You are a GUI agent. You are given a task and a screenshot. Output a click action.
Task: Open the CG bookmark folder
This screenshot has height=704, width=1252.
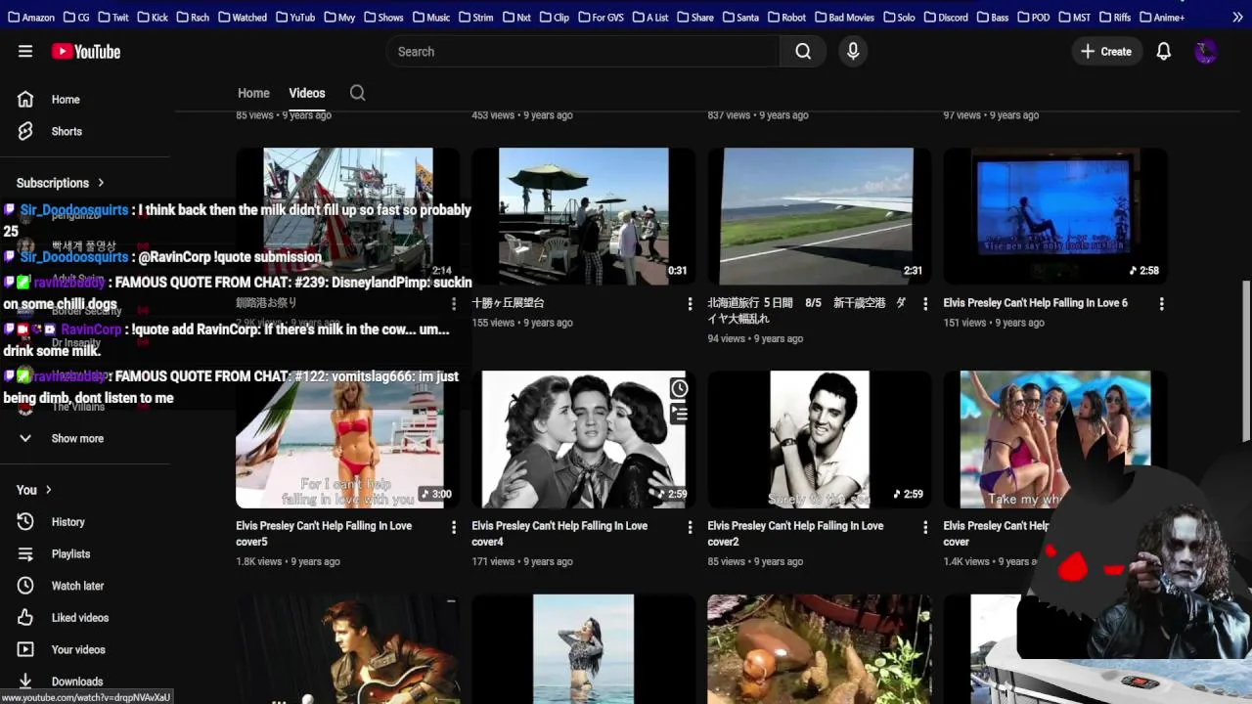point(77,17)
